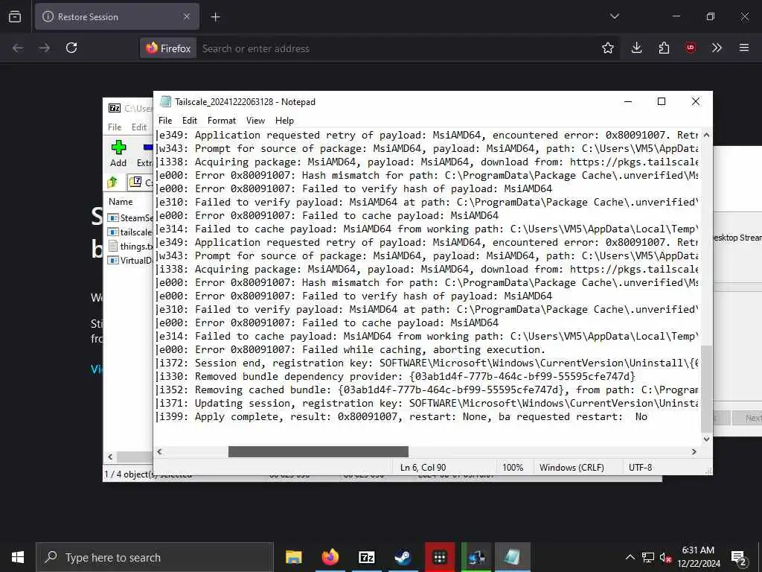The width and height of the screenshot is (762, 572).
Task: Open the network icon in system tray
Action: click(x=648, y=557)
